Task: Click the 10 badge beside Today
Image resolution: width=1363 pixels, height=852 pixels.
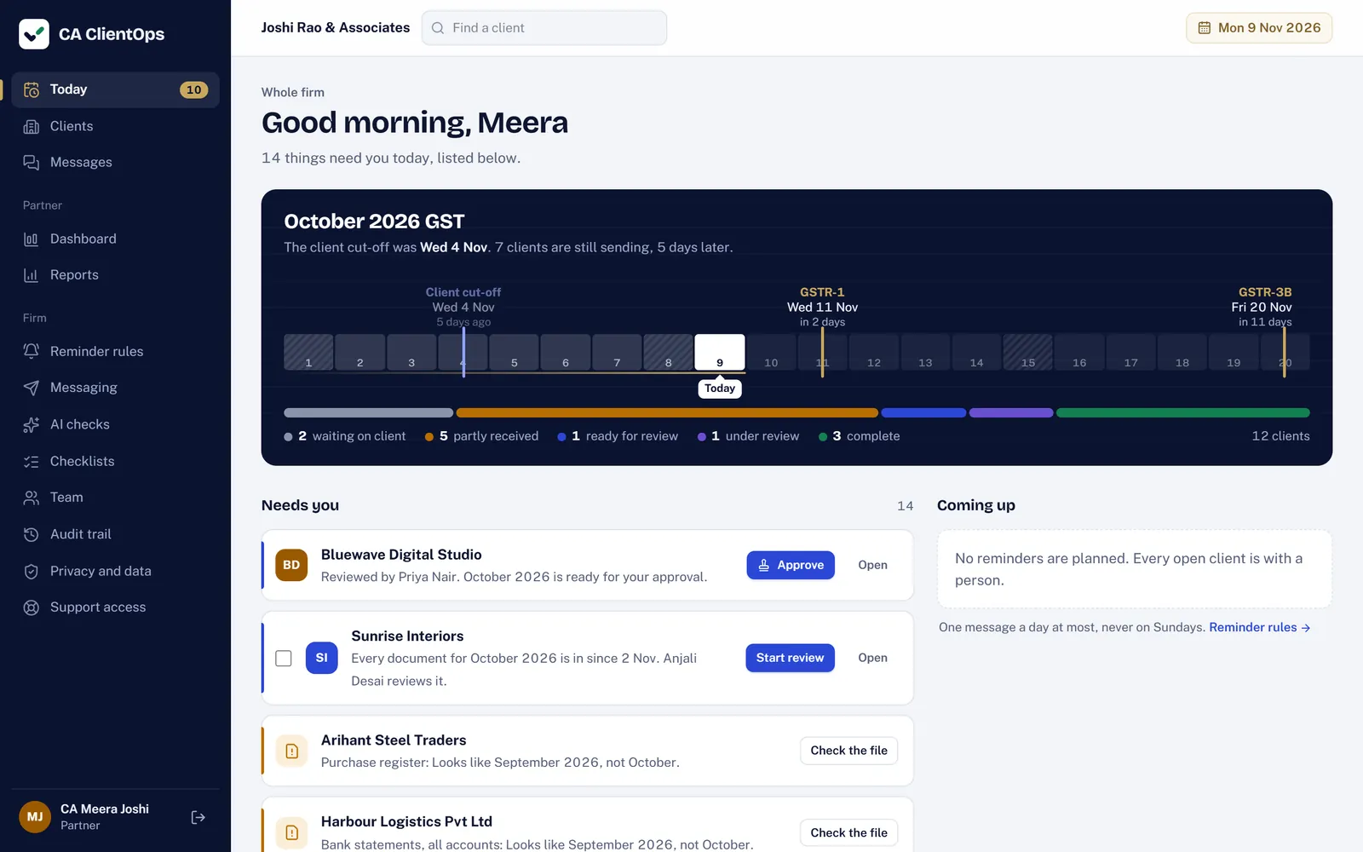Action: (x=194, y=89)
